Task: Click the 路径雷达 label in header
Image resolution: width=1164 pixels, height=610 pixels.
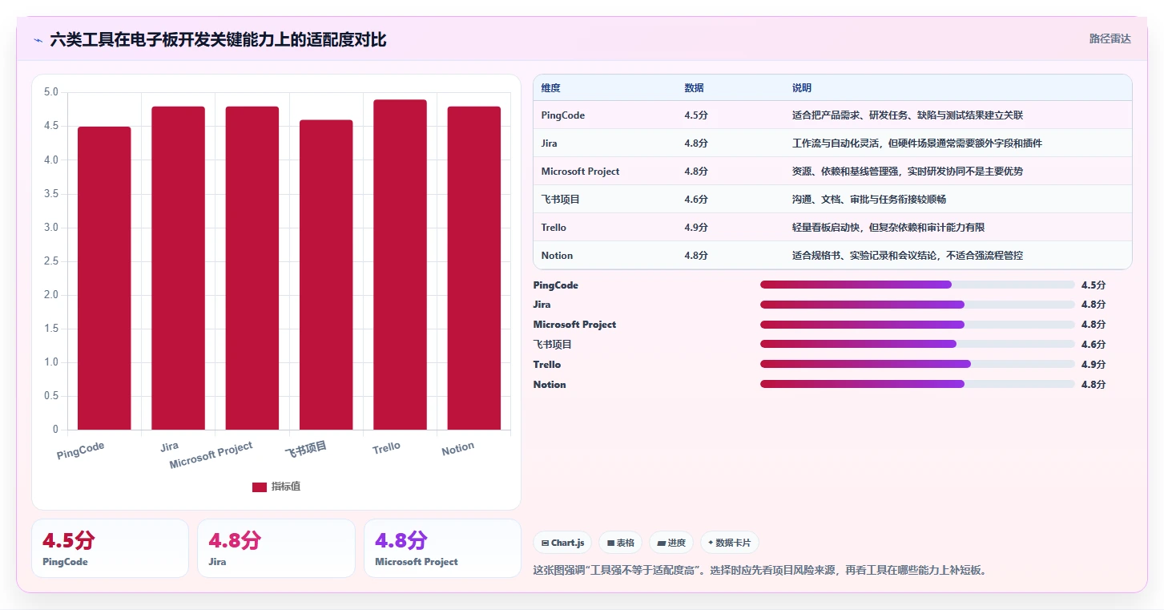Action: (x=1110, y=38)
